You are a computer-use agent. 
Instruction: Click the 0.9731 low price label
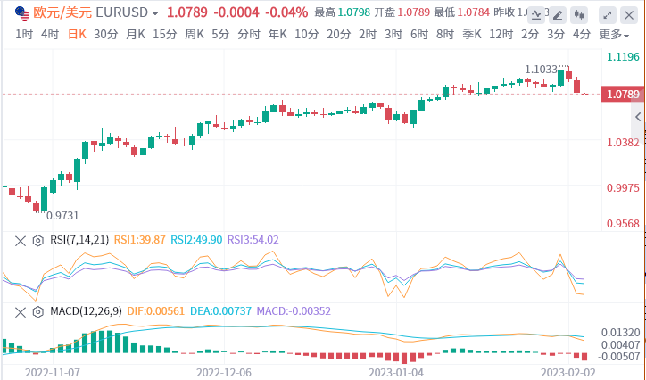click(62, 216)
